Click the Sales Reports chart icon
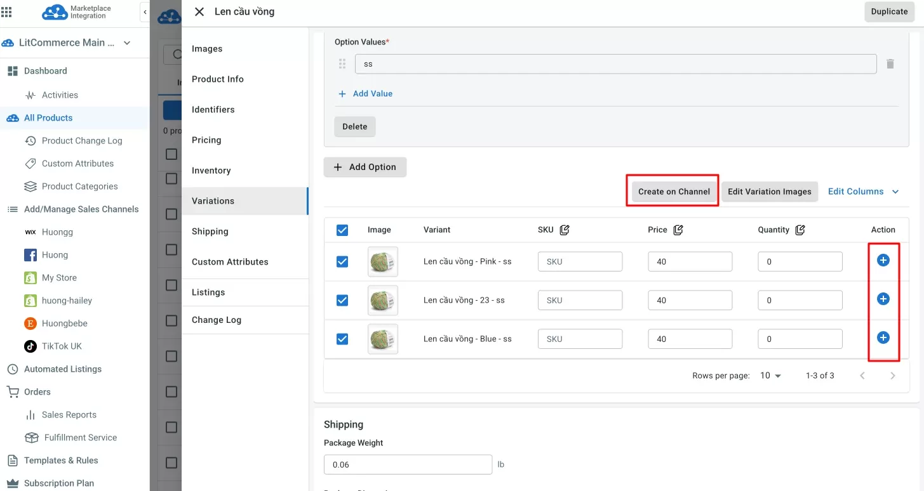Screen dimensions: 924x491 pyautogui.click(x=30, y=415)
